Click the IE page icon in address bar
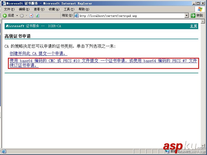Viewport: 207px width, 155px height. [x=76, y=16]
